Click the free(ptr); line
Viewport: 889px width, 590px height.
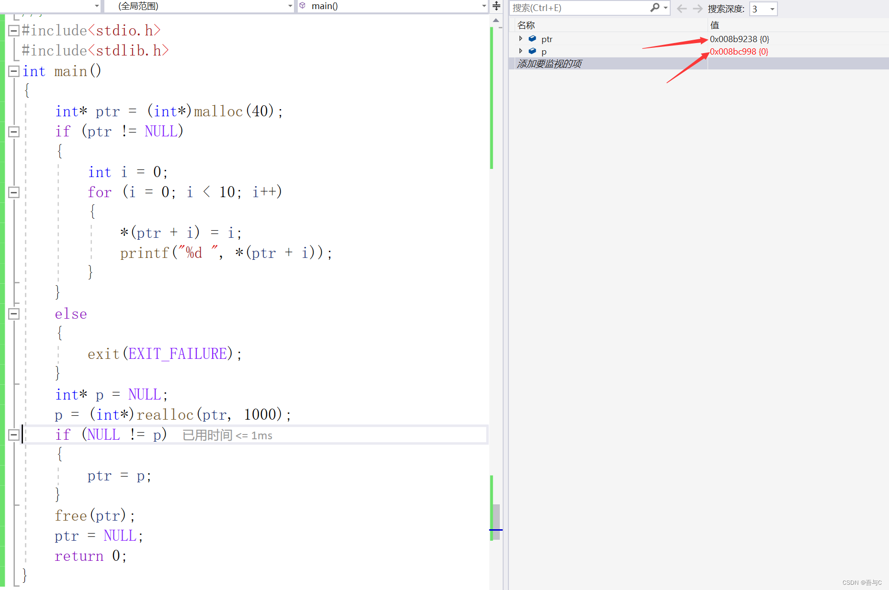click(x=95, y=516)
